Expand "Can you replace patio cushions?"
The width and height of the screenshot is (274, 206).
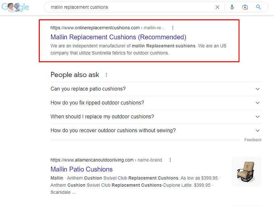coord(156,89)
